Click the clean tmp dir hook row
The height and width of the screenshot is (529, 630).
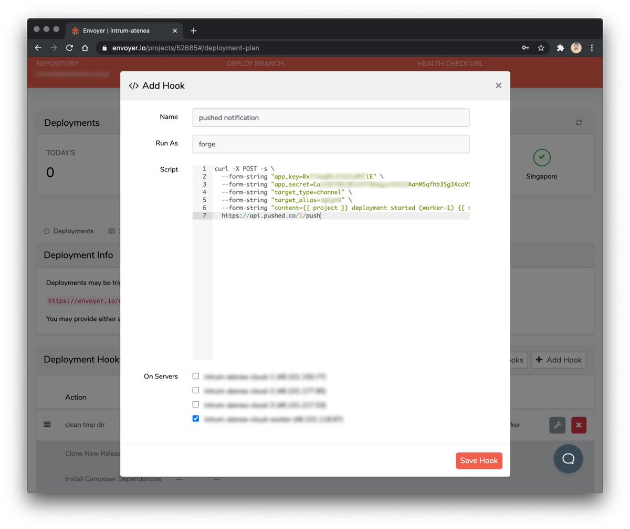(315, 425)
